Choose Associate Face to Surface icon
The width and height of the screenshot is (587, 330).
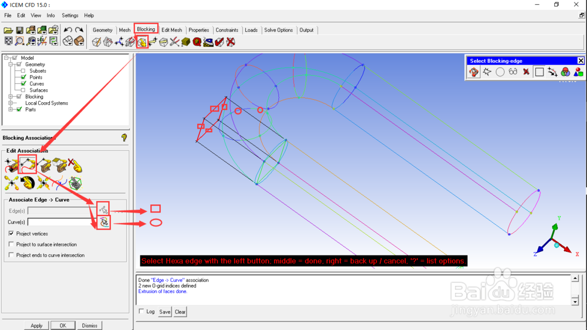(59, 165)
